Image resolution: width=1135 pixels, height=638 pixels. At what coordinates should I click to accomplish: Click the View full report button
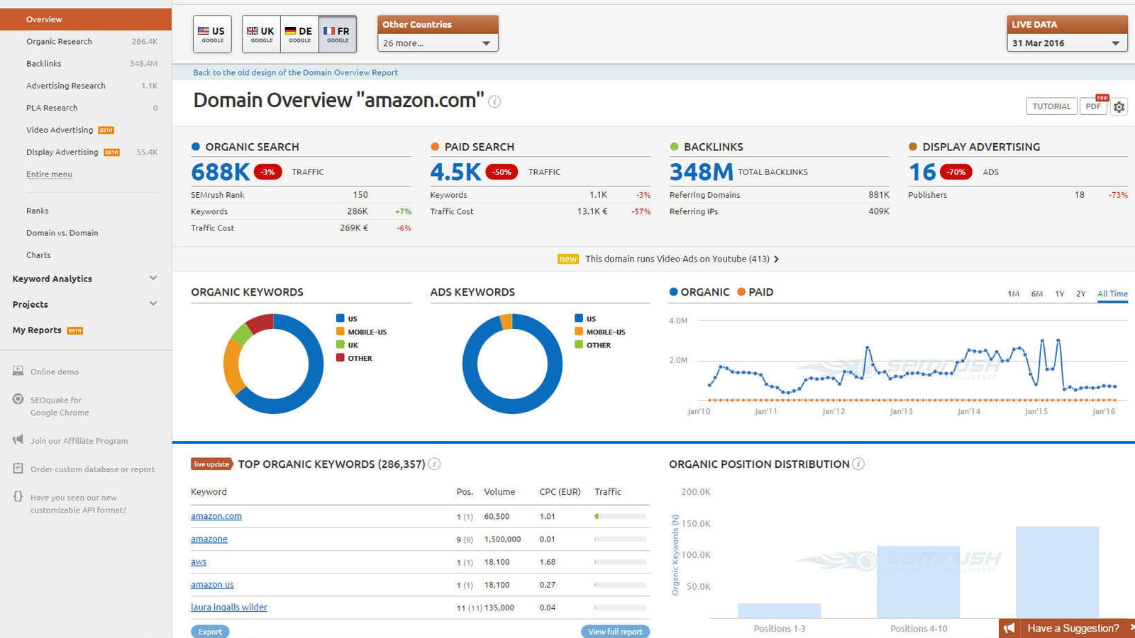tap(615, 632)
